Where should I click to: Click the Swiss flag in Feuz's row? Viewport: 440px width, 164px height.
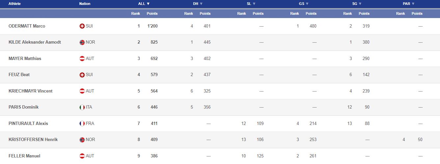pos(82,75)
